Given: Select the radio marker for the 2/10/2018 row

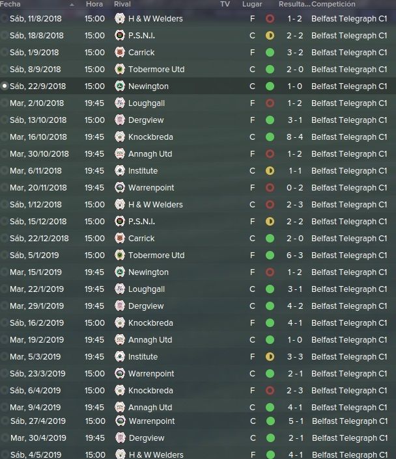Looking at the screenshot, I should 5,103.
